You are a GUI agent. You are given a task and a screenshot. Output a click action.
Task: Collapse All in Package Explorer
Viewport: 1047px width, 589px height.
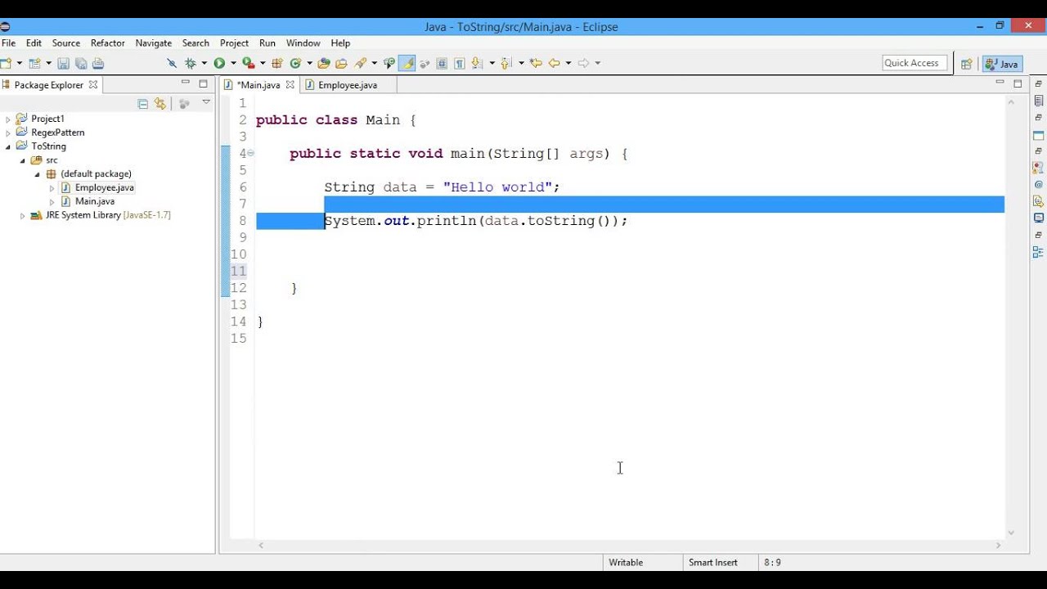coord(143,104)
